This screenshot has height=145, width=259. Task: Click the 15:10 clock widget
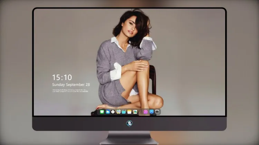pos(62,77)
